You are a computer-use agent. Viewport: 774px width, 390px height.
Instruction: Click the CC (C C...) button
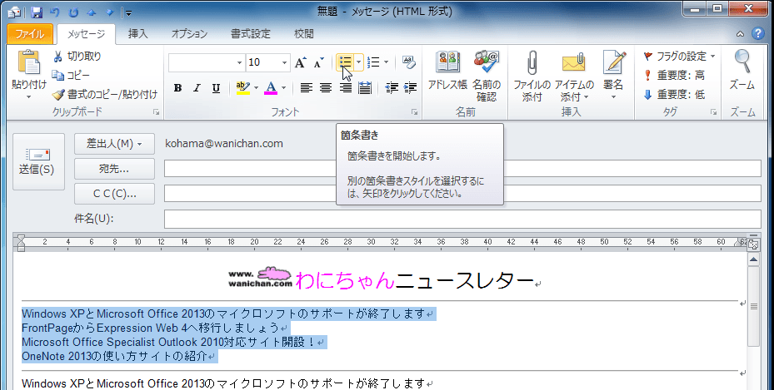pyautogui.click(x=114, y=194)
